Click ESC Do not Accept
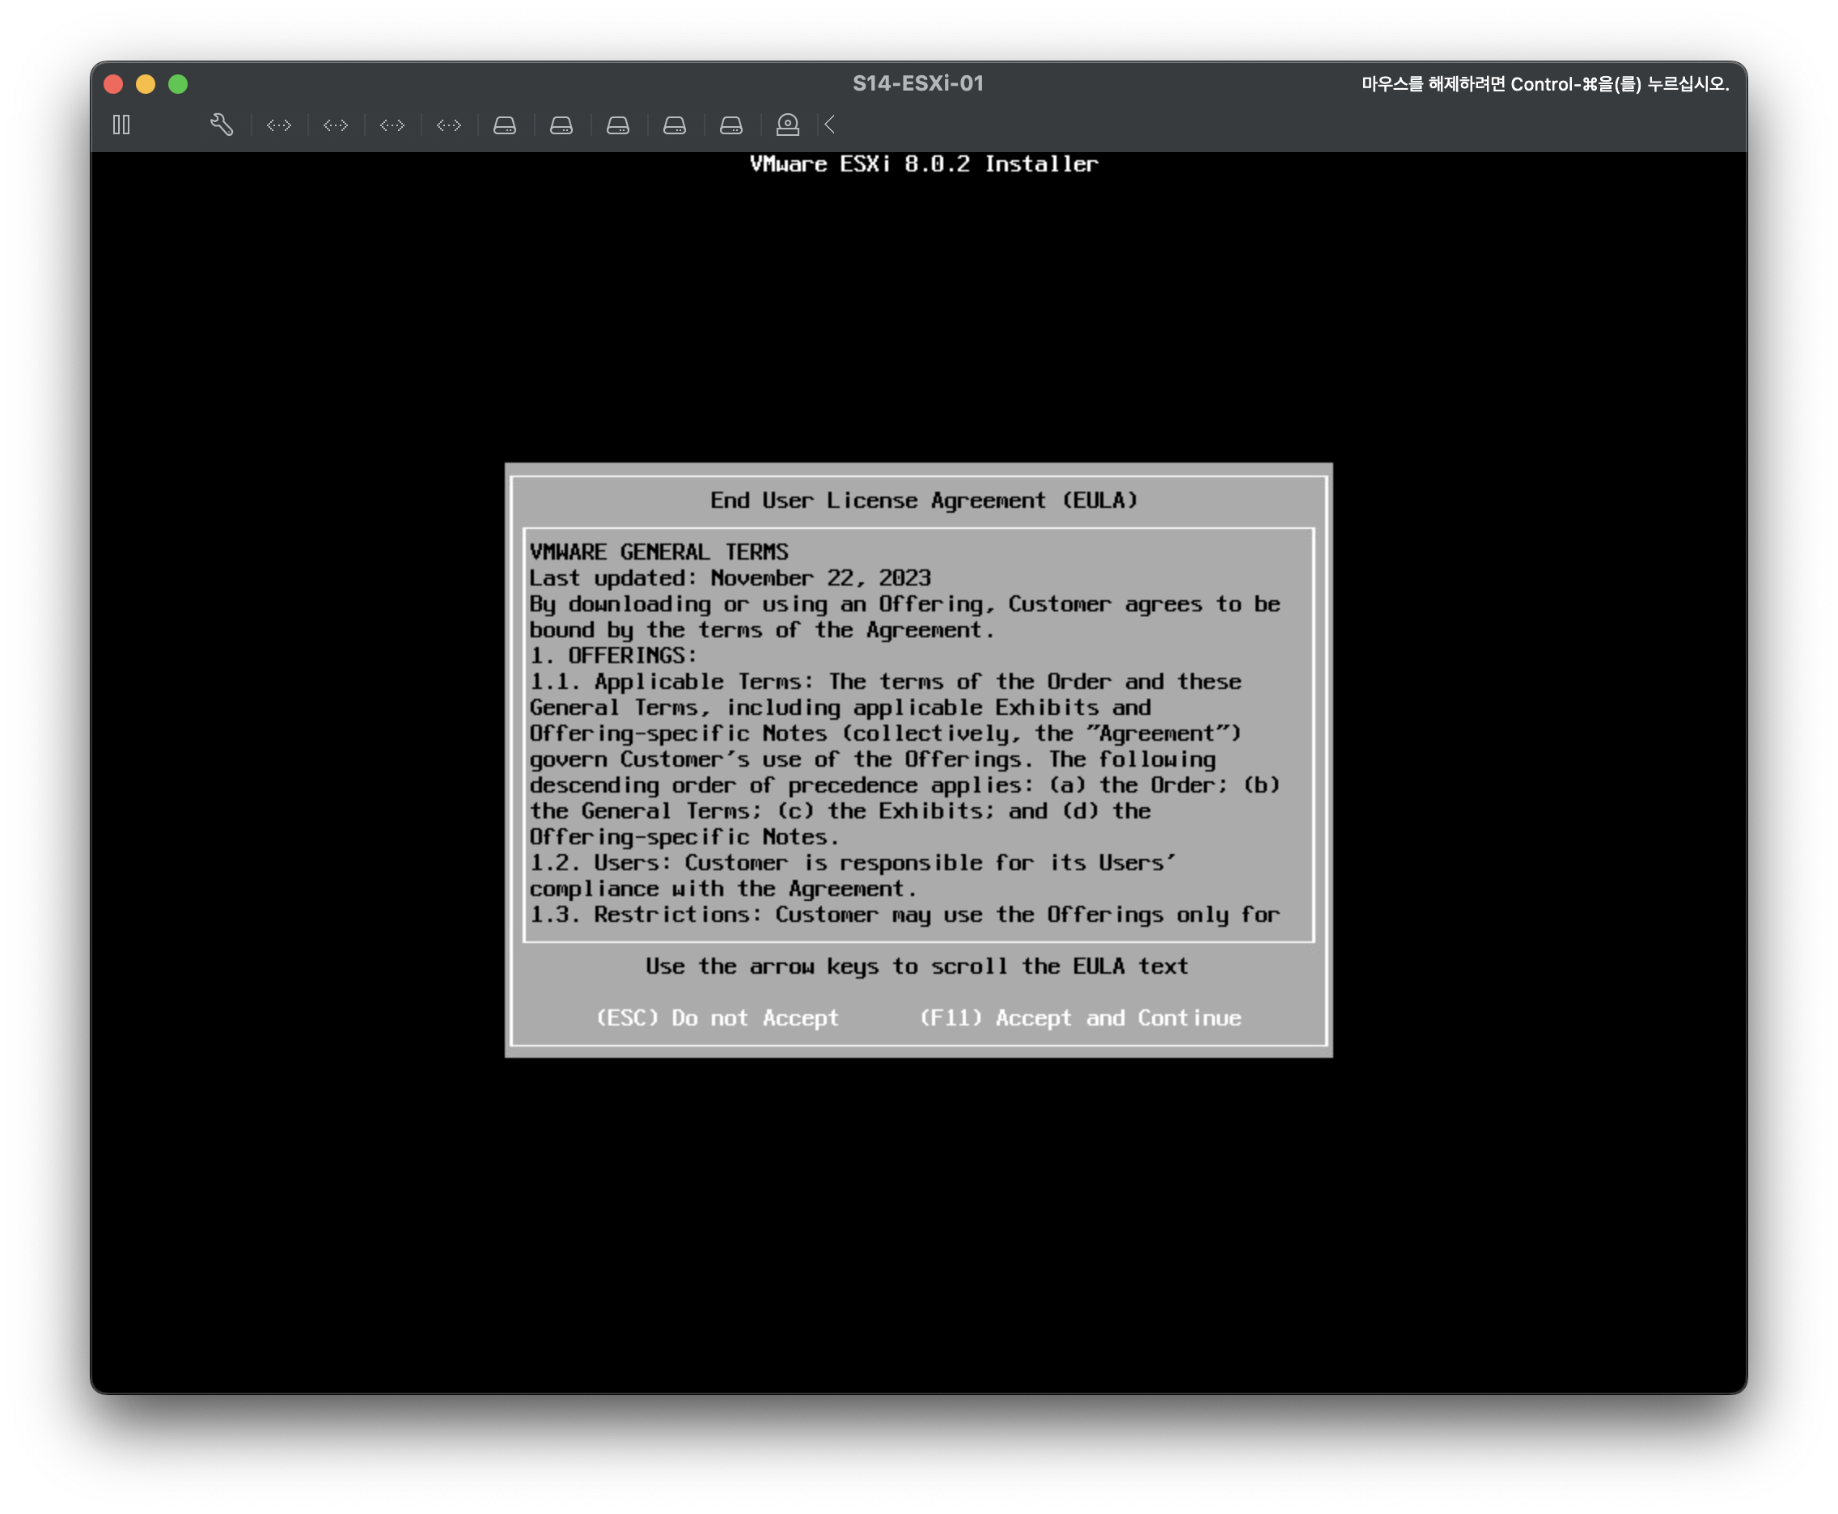The height and width of the screenshot is (1514, 1838). (717, 1017)
